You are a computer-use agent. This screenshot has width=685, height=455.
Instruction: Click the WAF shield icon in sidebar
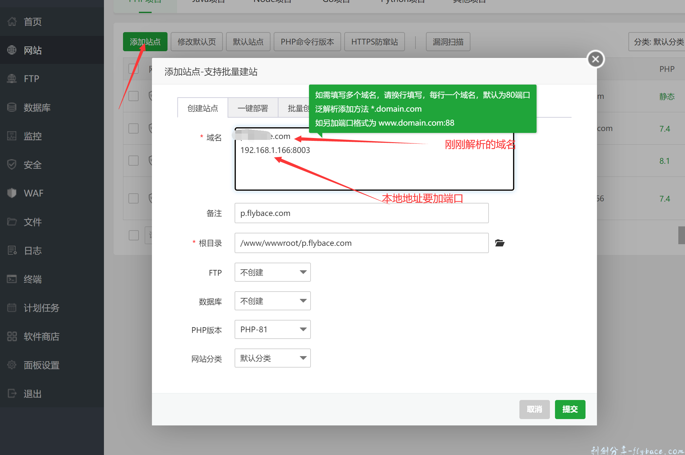12,193
